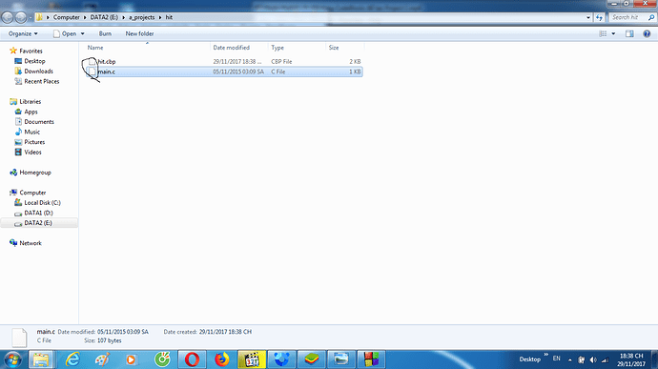Toggle the preview pane button
Viewport: 658px width, 369px height.
click(629, 33)
